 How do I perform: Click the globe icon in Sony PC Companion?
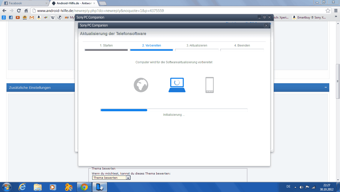tap(141, 85)
